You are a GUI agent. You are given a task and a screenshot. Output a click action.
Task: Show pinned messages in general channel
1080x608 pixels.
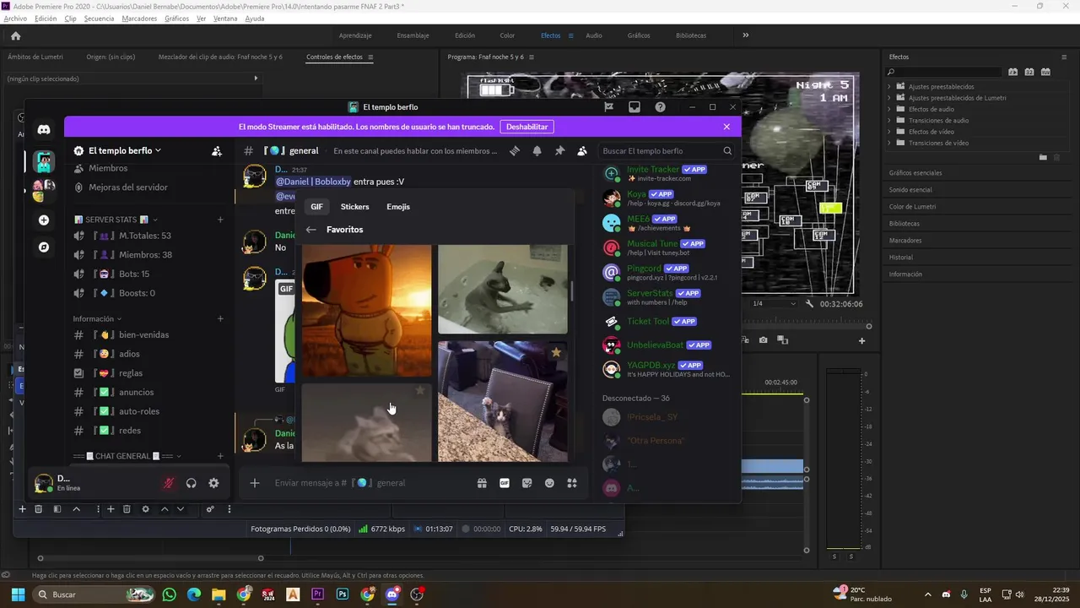559,151
